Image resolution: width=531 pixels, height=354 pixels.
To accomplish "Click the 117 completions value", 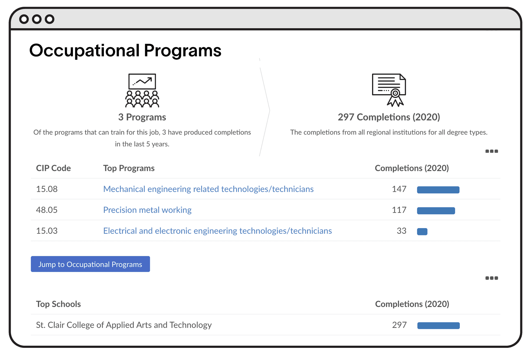I will coord(399,210).
